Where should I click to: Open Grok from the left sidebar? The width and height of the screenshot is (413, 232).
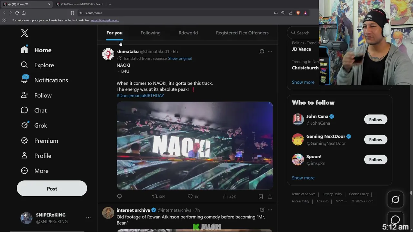[x=25, y=125]
